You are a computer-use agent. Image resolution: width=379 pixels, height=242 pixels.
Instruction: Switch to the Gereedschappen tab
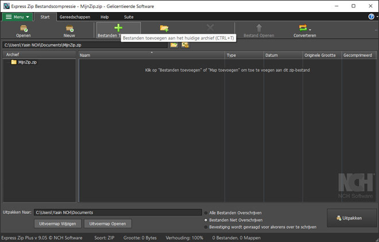(x=75, y=17)
